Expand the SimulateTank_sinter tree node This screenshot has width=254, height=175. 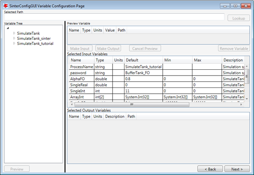[14, 38]
